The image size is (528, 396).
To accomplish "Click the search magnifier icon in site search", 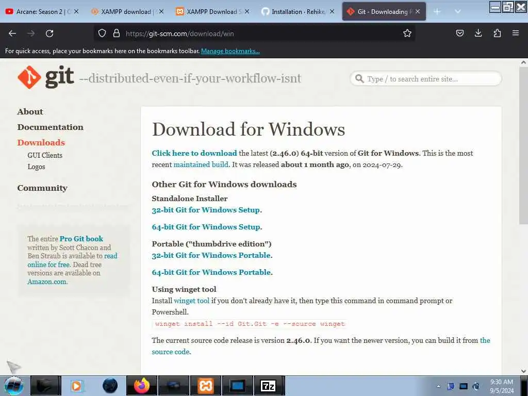I will [x=359, y=79].
